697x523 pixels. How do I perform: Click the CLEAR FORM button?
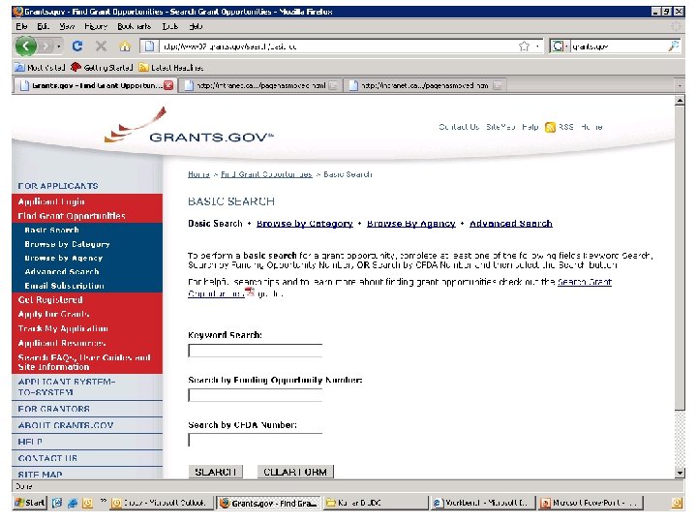pyautogui.click(x=295, y=472)
